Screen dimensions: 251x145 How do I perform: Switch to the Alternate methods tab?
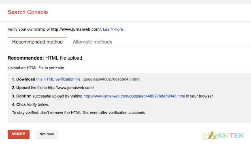pyautogui.click(x=92, y=42)
